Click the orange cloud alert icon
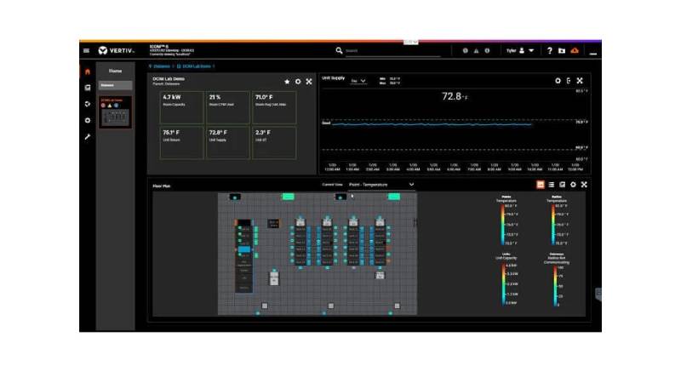681x383 pixels. [575, 51]
